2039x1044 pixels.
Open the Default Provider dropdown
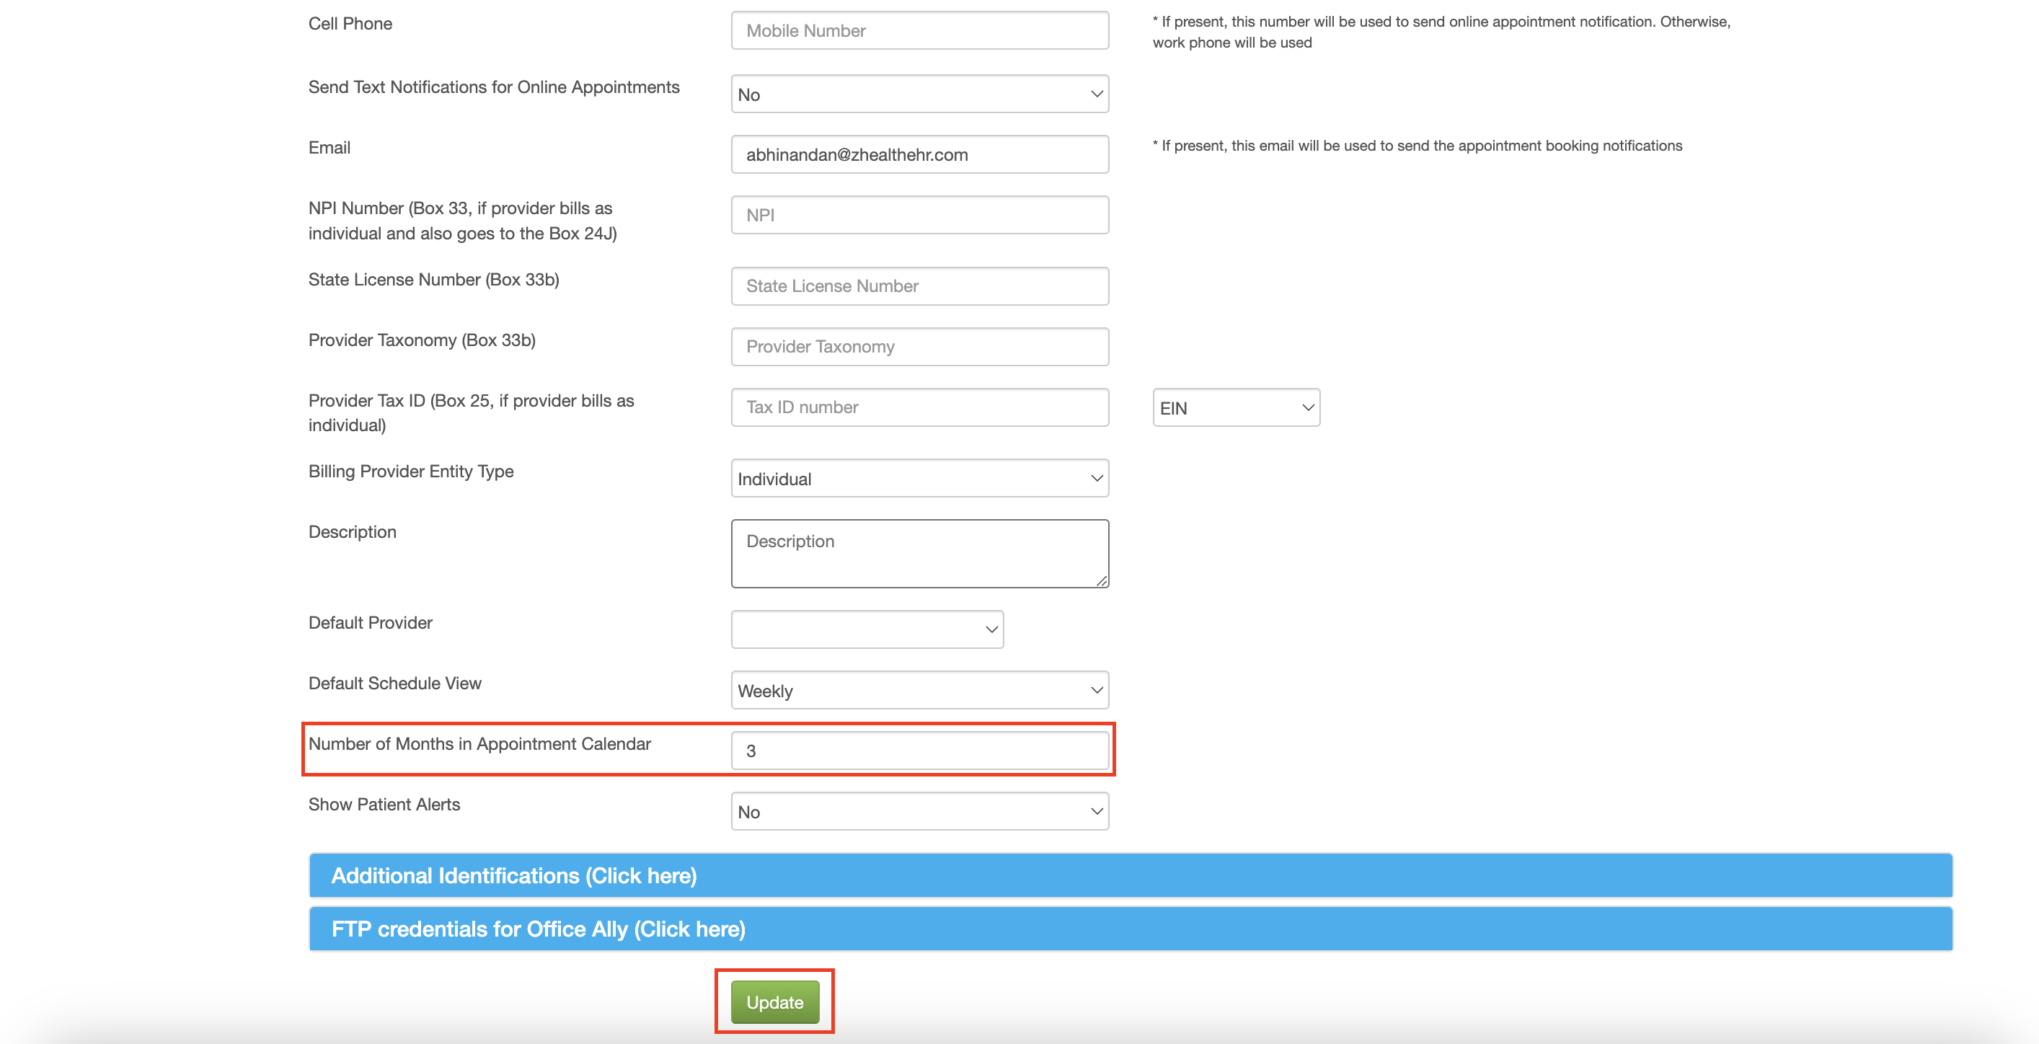[867, 629]
